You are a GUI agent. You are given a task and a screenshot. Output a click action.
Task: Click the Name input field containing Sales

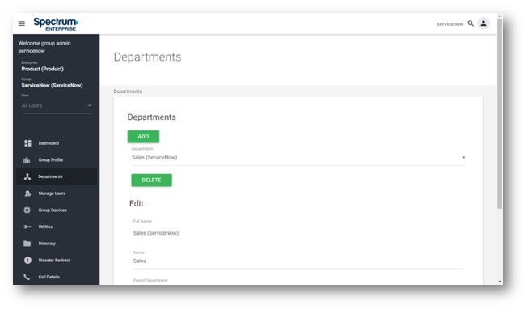coord(298,261)
